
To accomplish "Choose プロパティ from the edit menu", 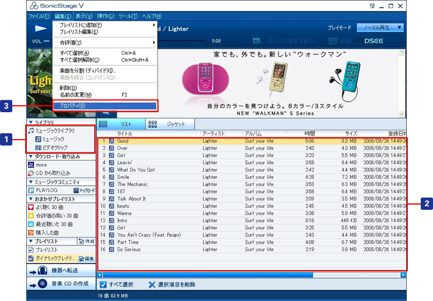I will 105,106.
